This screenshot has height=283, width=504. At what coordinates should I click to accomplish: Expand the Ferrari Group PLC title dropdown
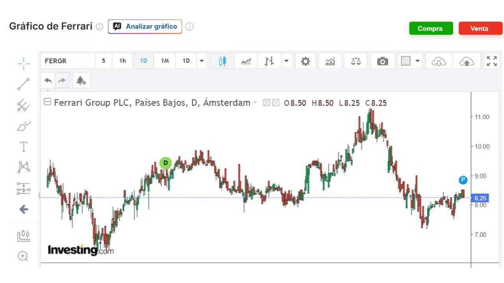pyautogui.click(x=255, y=103)
